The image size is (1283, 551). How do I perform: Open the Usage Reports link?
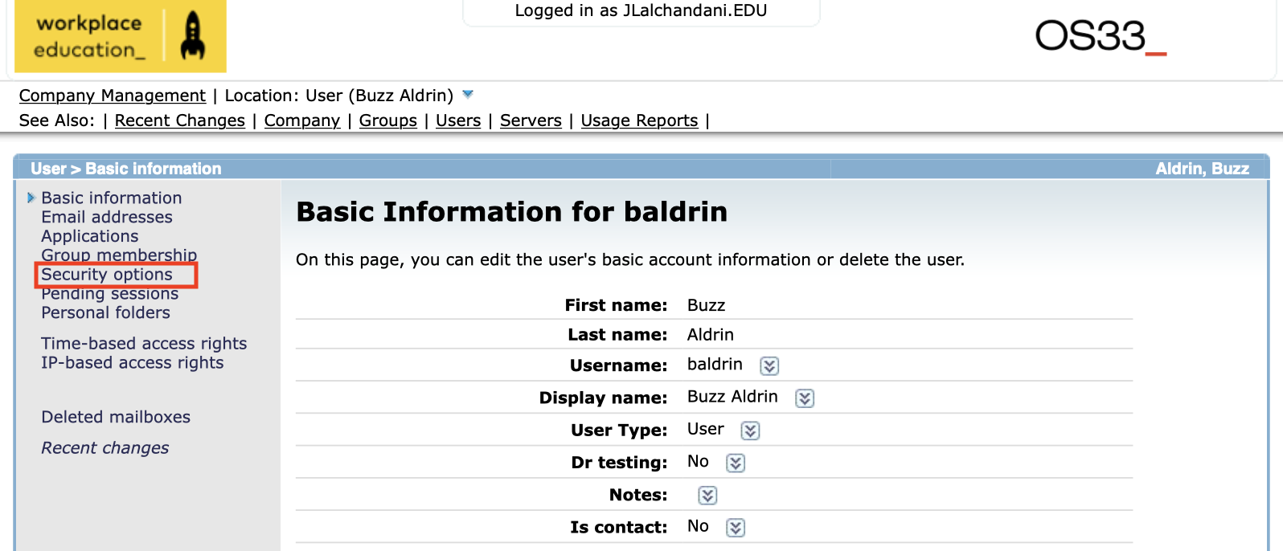pyautogui.click(x=639, y=120)
